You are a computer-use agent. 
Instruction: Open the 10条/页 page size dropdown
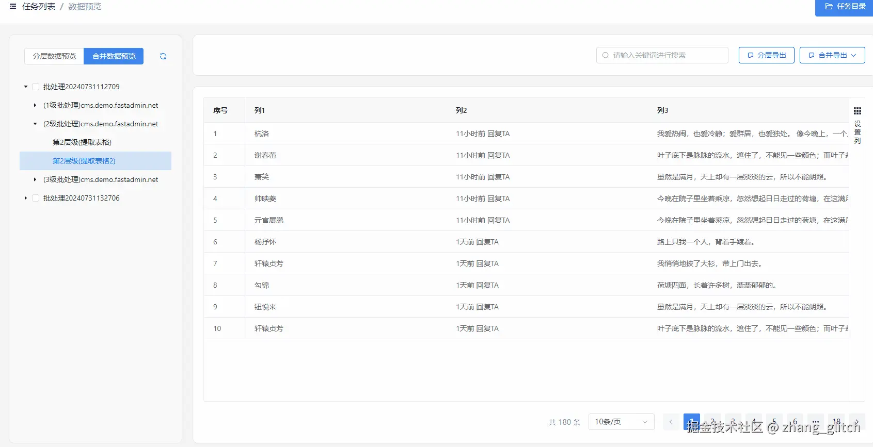point(621,422)
